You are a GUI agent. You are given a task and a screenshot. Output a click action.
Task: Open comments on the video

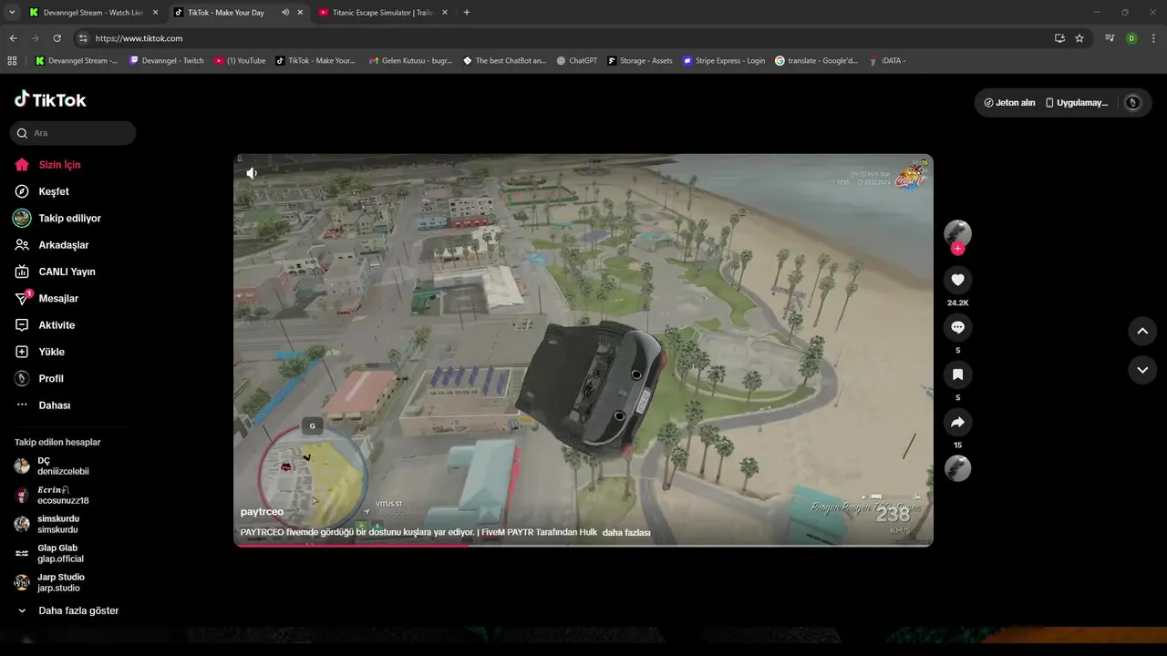pyautogui.click(x=957, y=327)
